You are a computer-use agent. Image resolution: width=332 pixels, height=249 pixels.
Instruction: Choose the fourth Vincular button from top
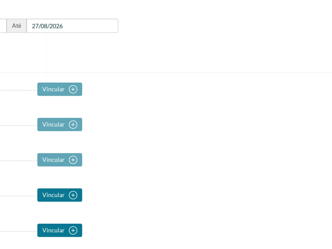tap(60, 195)
